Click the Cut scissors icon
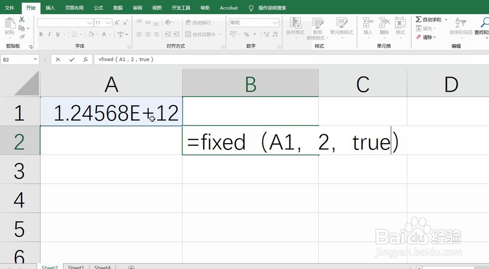Viewport: 489px width, 269px height. click(x=22, y=20)
